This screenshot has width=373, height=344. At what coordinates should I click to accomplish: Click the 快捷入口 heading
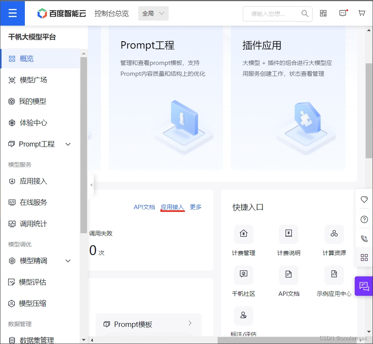(248, 207)
